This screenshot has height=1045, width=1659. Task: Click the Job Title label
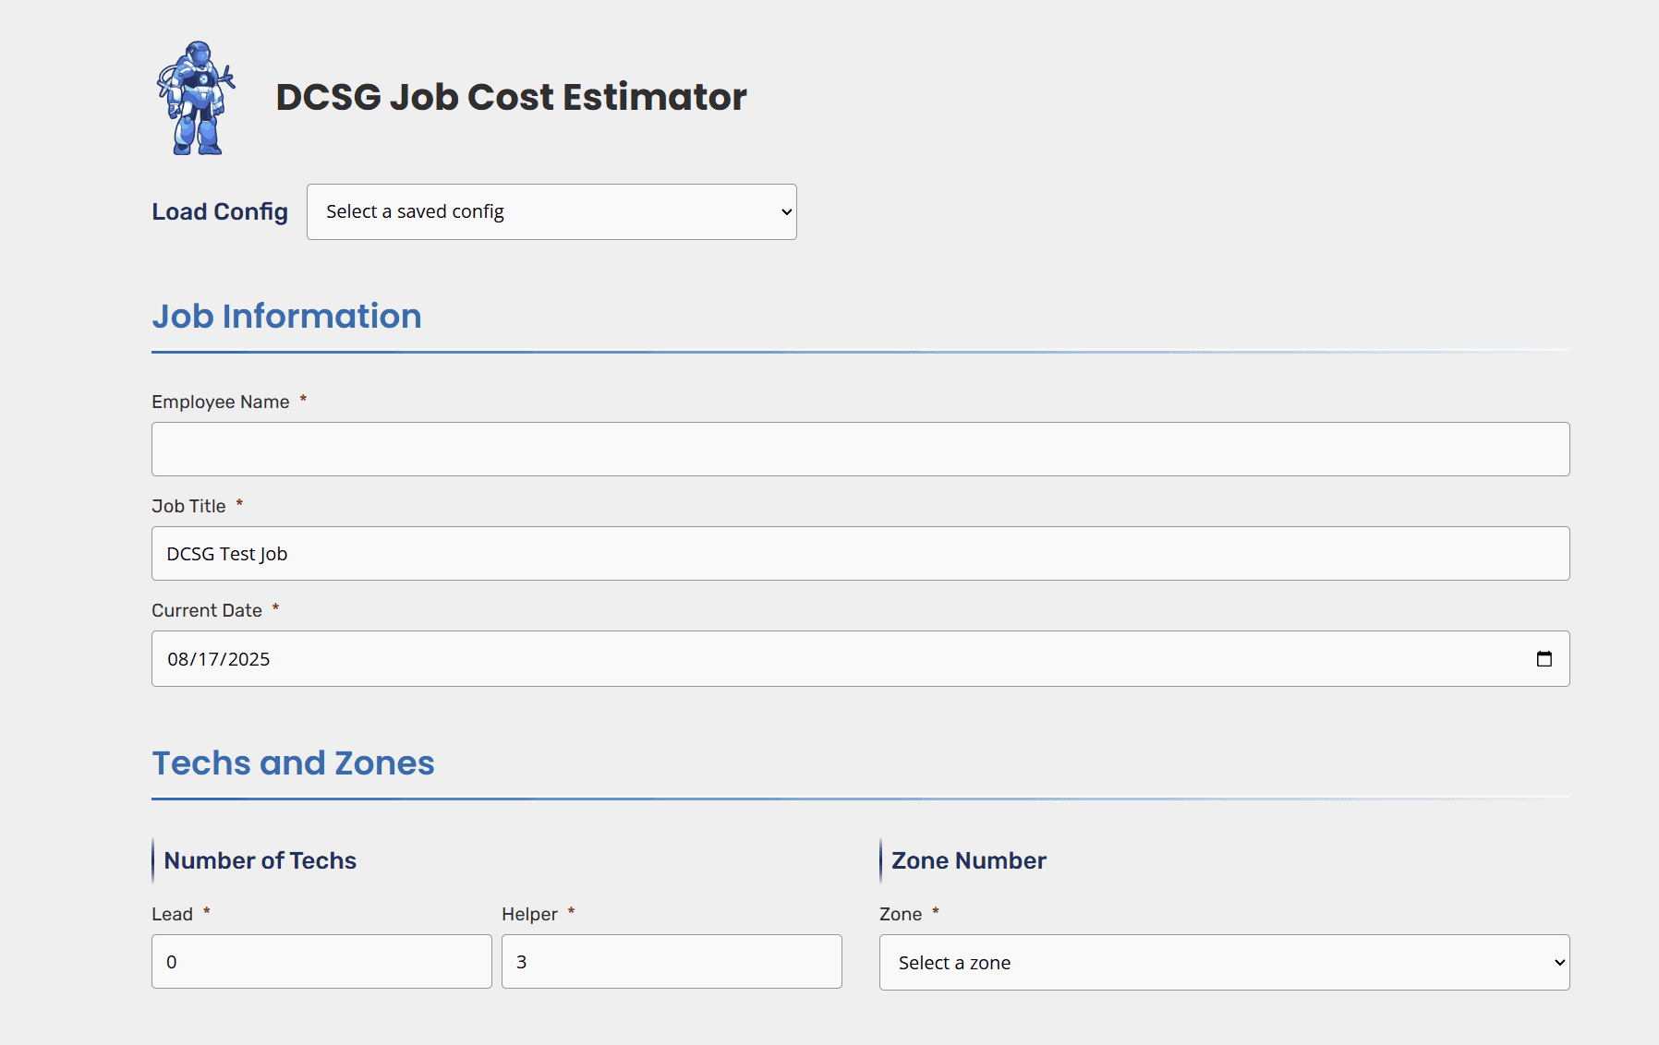pos(188,506)
